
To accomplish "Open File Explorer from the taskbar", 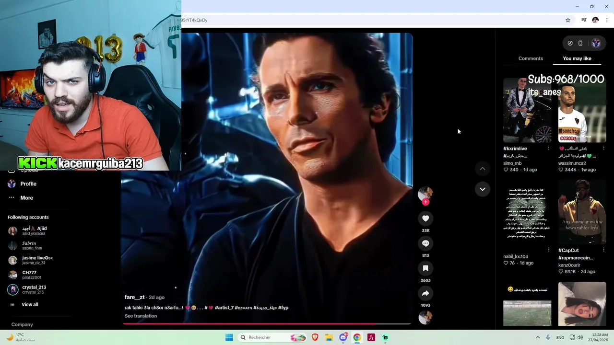I will point(329,337).
